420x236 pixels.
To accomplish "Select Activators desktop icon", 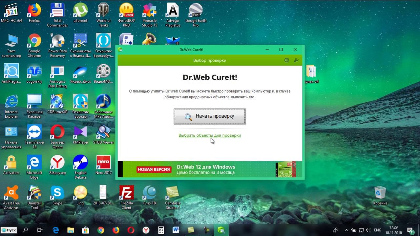I will (x=11, y=166).
